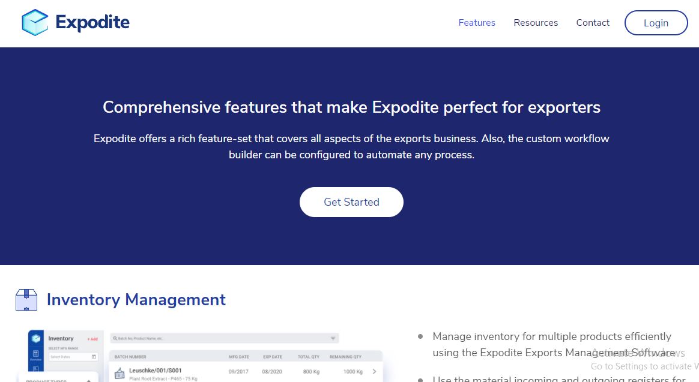Click the Expodite cube logo
This screenshot has width=699, height=382.
[x=34, y=22]
